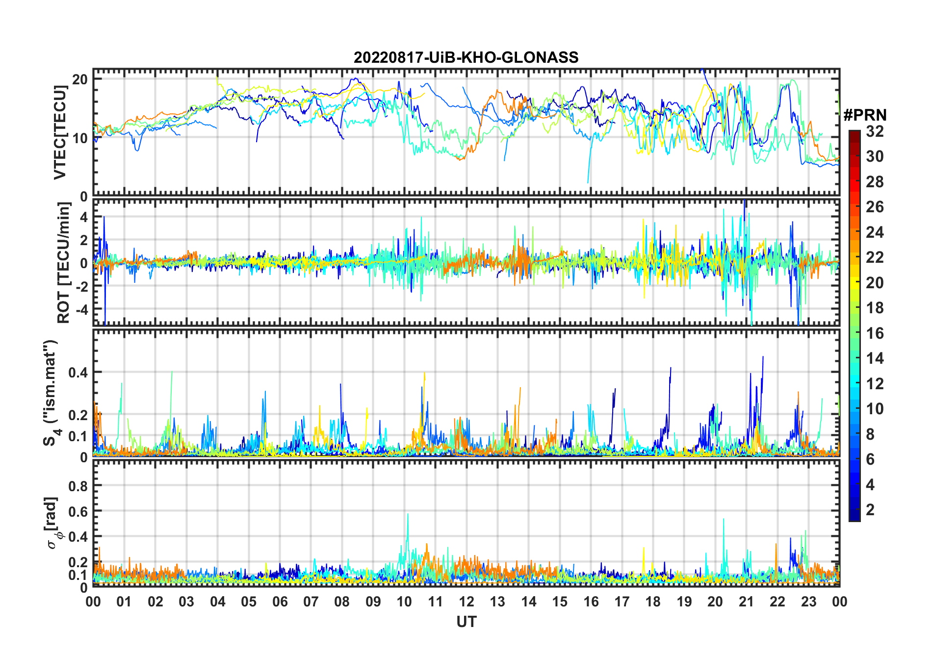Click the PRN colorbar strip
The height and width of the screenshot is (652, 933).
(x=855, y=326)
